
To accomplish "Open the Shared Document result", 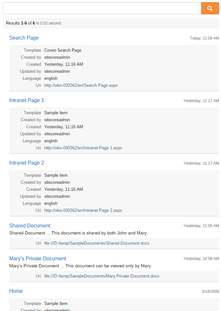I will coord(30,226).
